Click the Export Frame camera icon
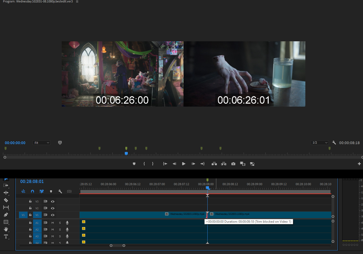Image resolution: width=363 pixels, height=254 pixels. point(233,164)
